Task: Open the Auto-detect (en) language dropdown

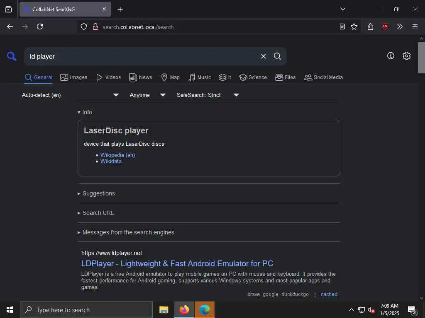Action: [71, 95]
